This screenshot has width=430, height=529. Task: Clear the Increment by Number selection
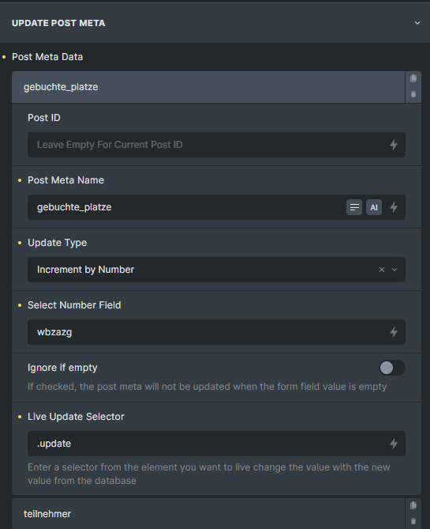pos(382,270)
